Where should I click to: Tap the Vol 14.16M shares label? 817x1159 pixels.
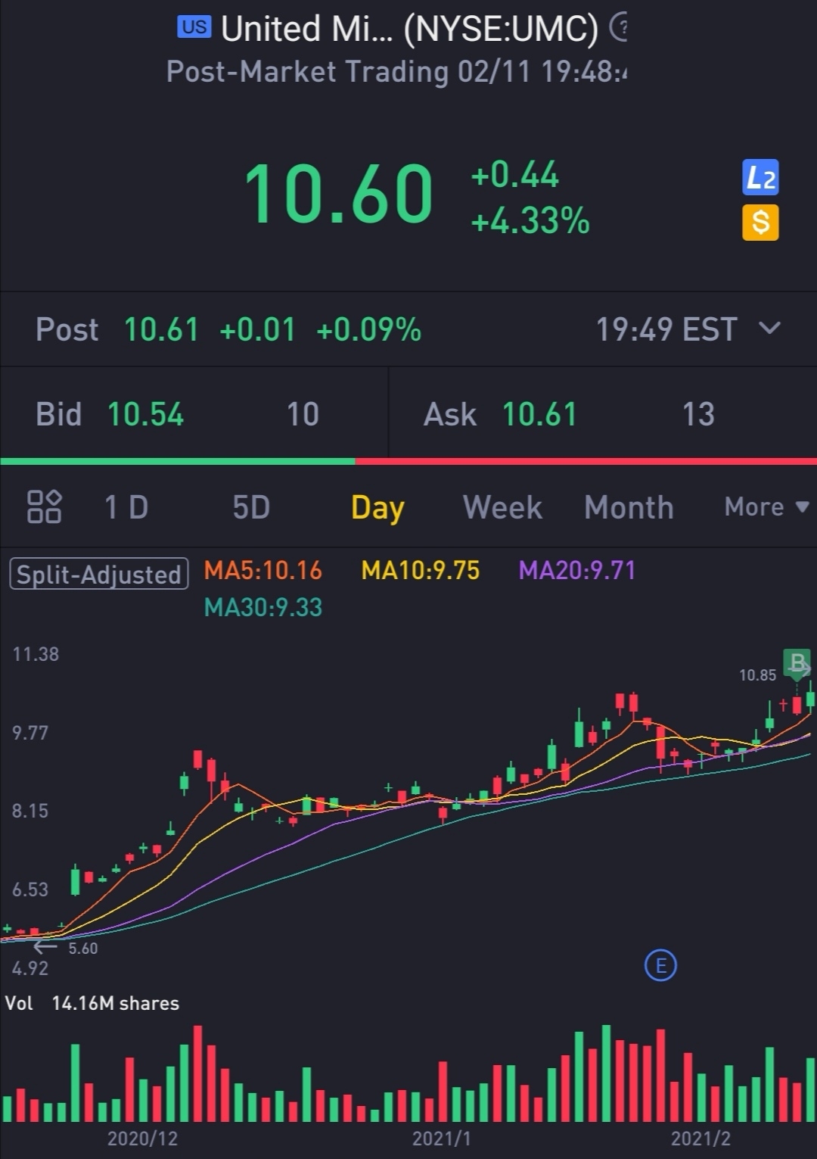click(92, 1003)
